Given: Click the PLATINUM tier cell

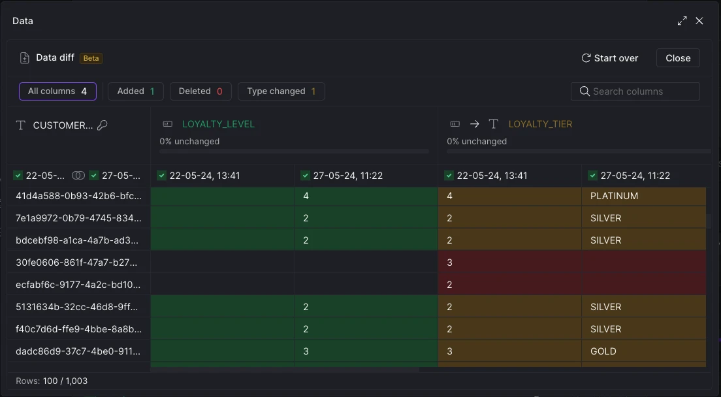Looking at the screenshot, I should [644, 196].
